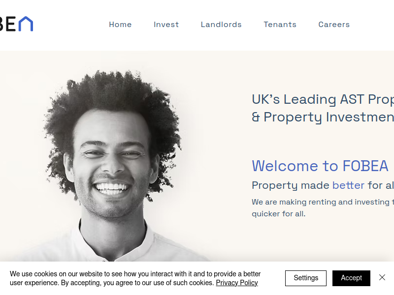The height and width of the screenshot is (295, 394).
Task: Dismiss the cookie banner with the X icon
Action: point(382,277)
